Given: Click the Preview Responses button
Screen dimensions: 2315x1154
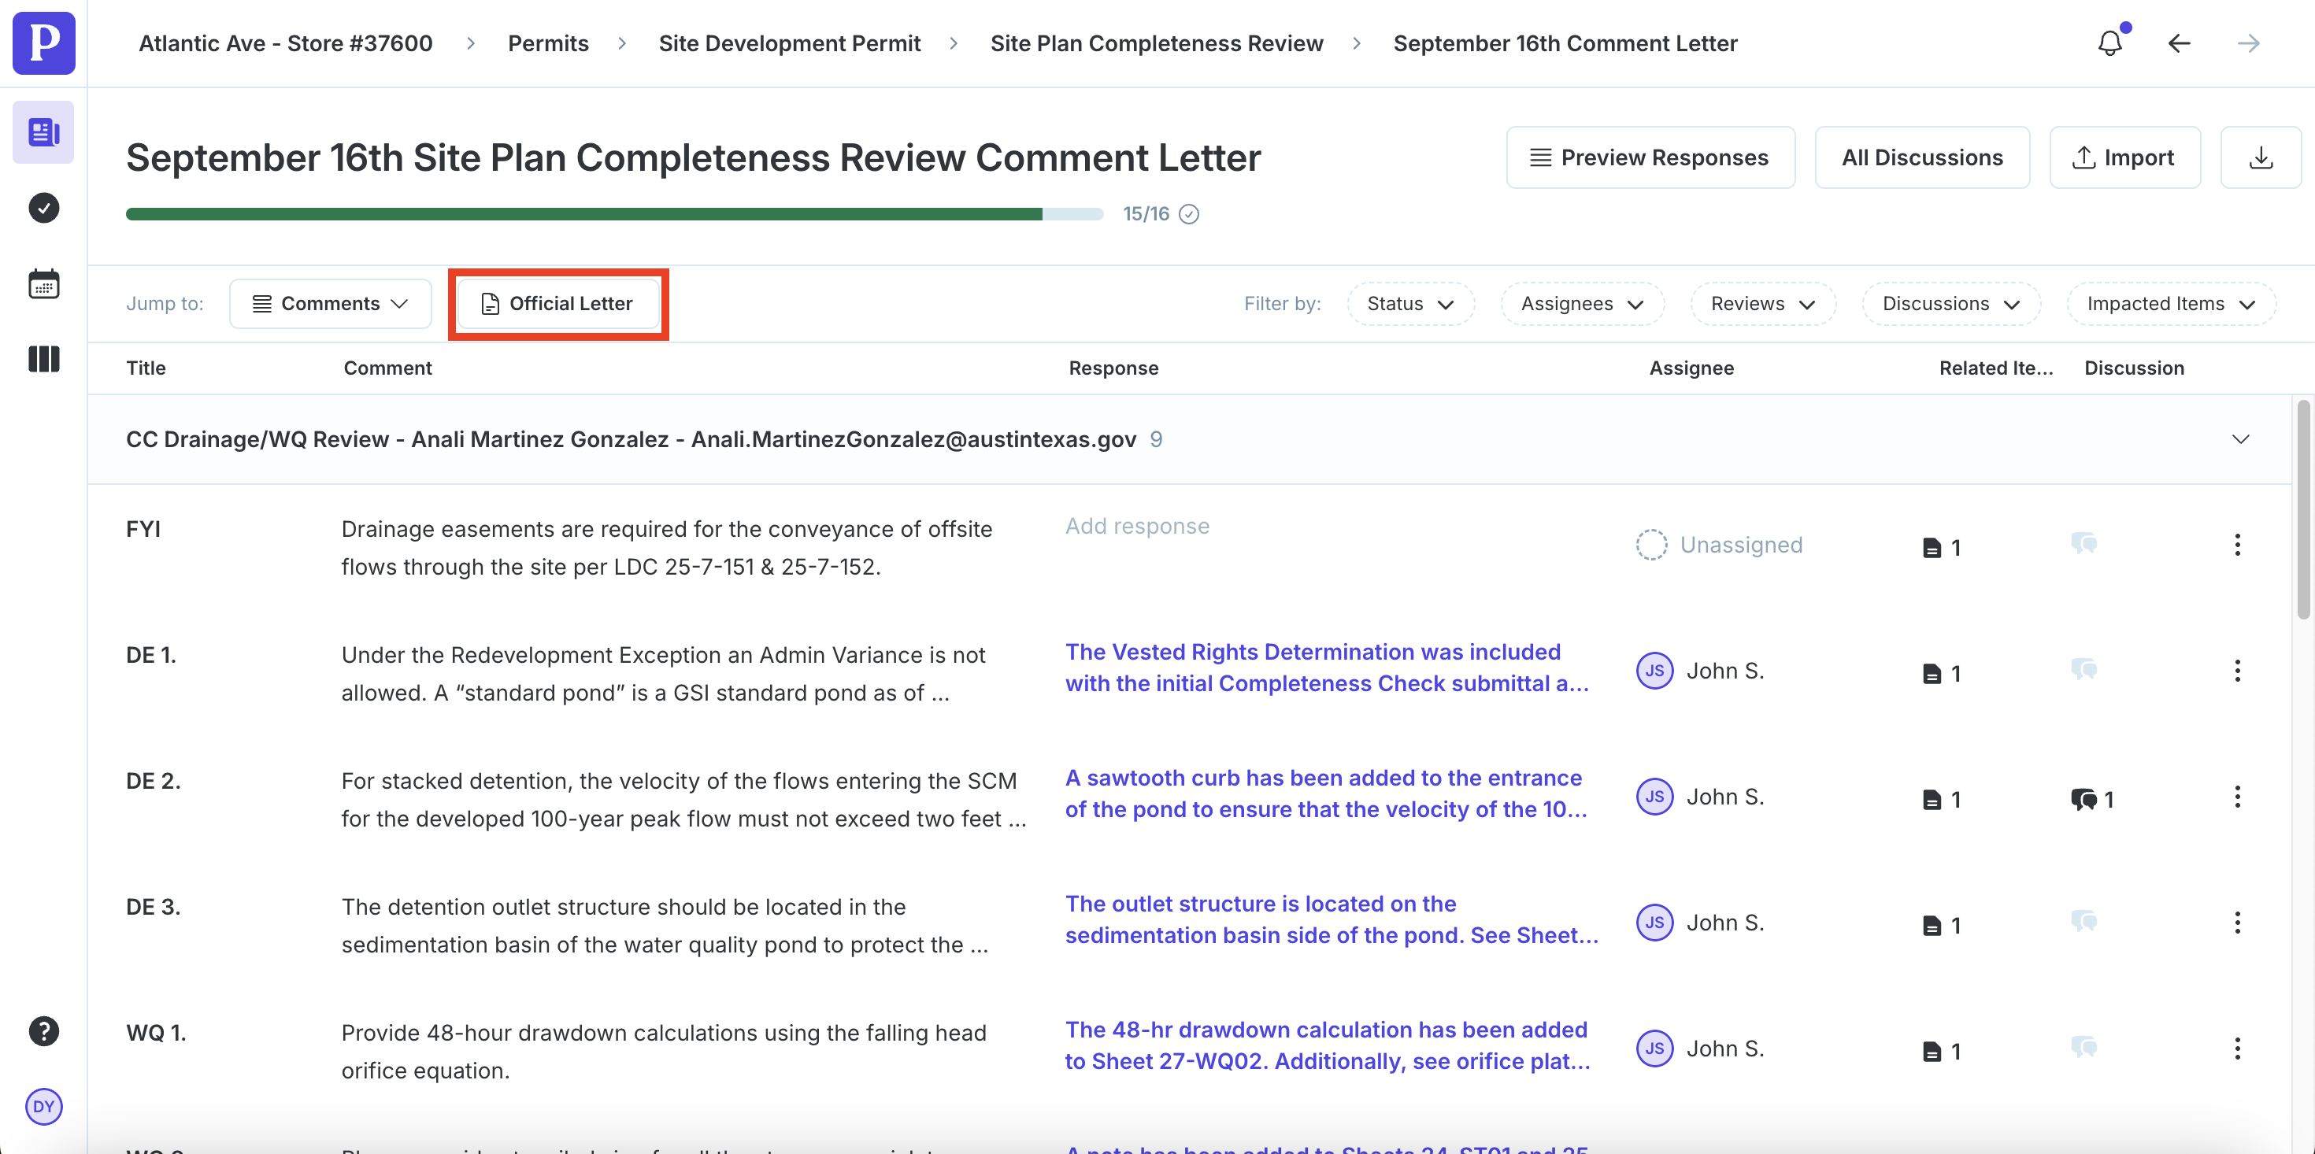Looking at the screenshot, I should pyautogui.click(x=1650, y=157).
